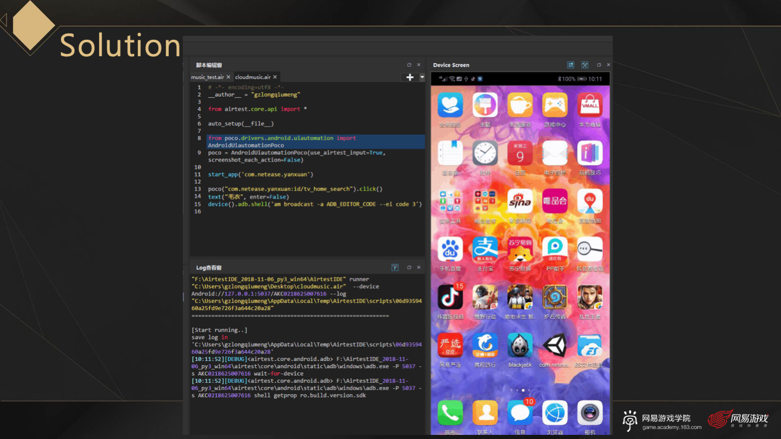Screen dimensions: 781x439
Task: Click first blue icon in Device Screen header
Action: point(571,65)
